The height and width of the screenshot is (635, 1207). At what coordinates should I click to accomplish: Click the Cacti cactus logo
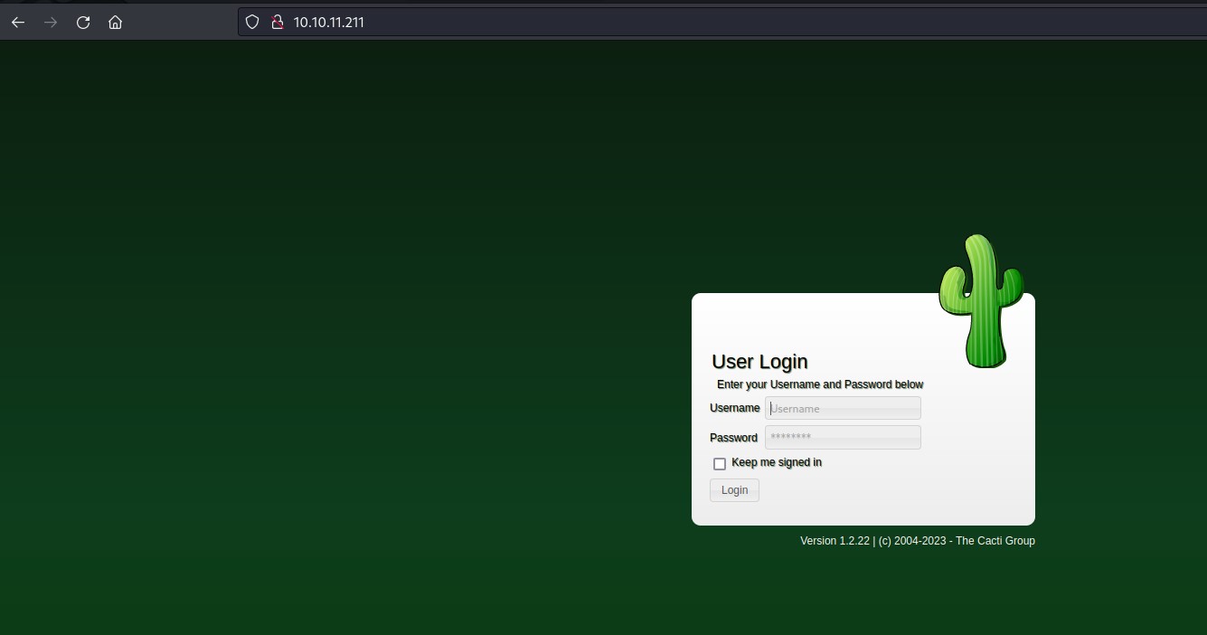(980, 301)
